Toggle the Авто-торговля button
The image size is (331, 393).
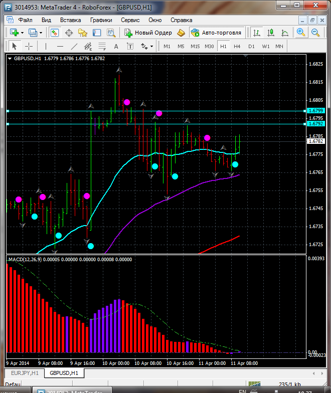coord(216,33)
